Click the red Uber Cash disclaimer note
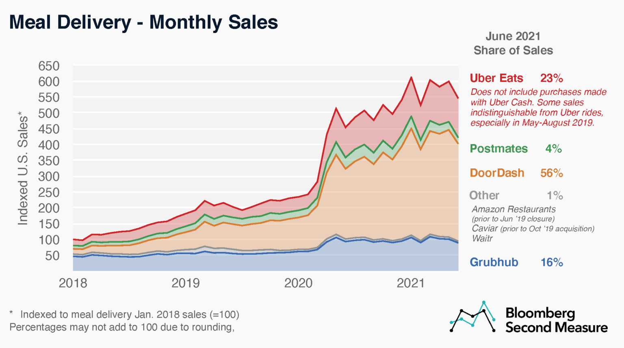 click(x=538, y=107)
